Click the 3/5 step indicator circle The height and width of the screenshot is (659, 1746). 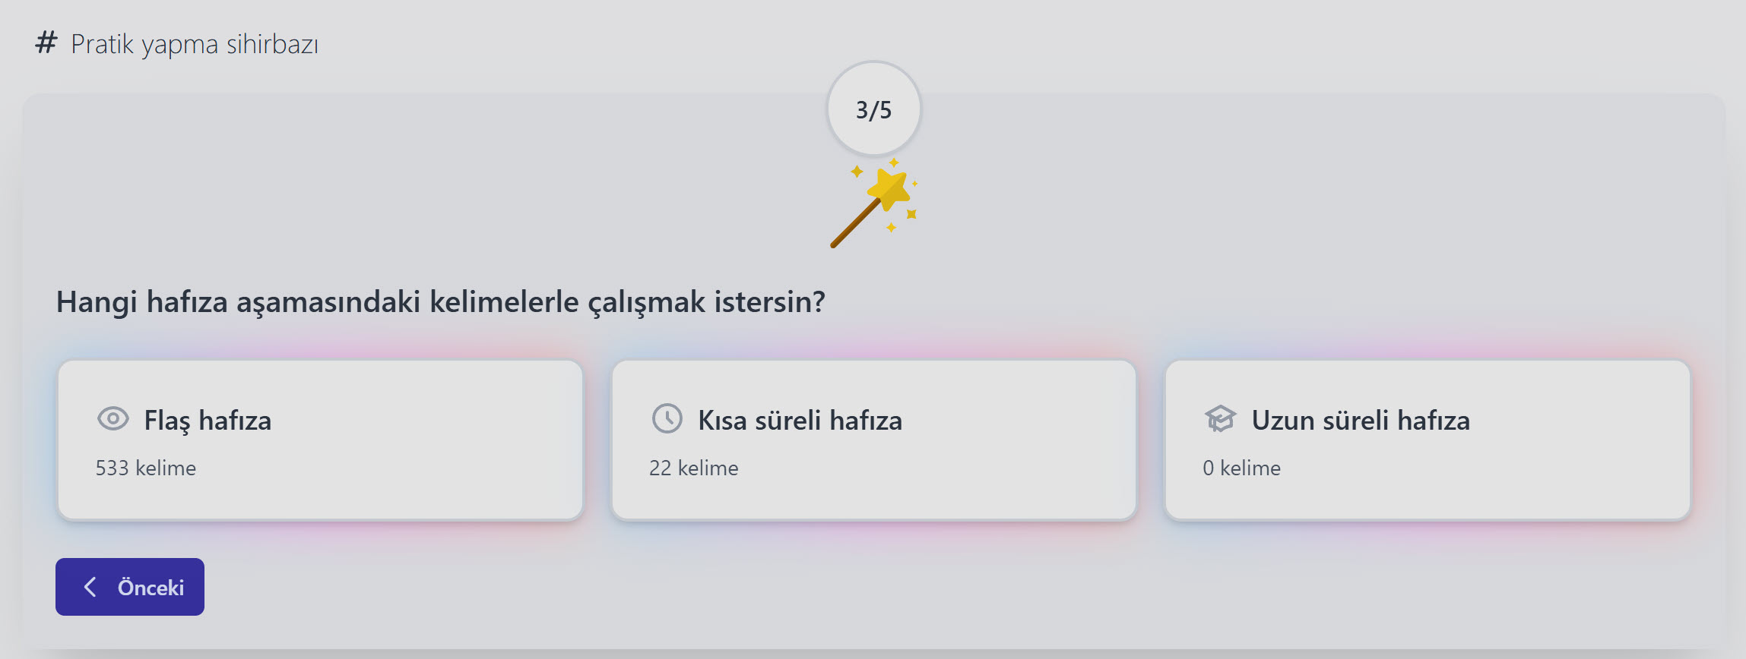coord(873,109)
